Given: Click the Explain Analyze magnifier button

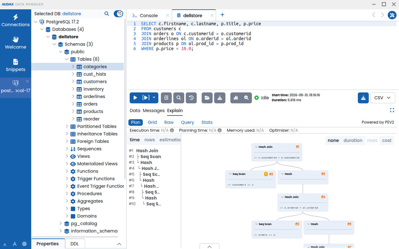Looking at the screenshot, I should pos(246,98).
